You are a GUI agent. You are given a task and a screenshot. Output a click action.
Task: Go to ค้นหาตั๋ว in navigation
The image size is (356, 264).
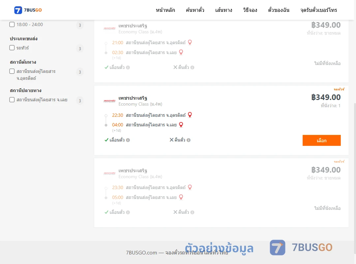coord(195,10)
